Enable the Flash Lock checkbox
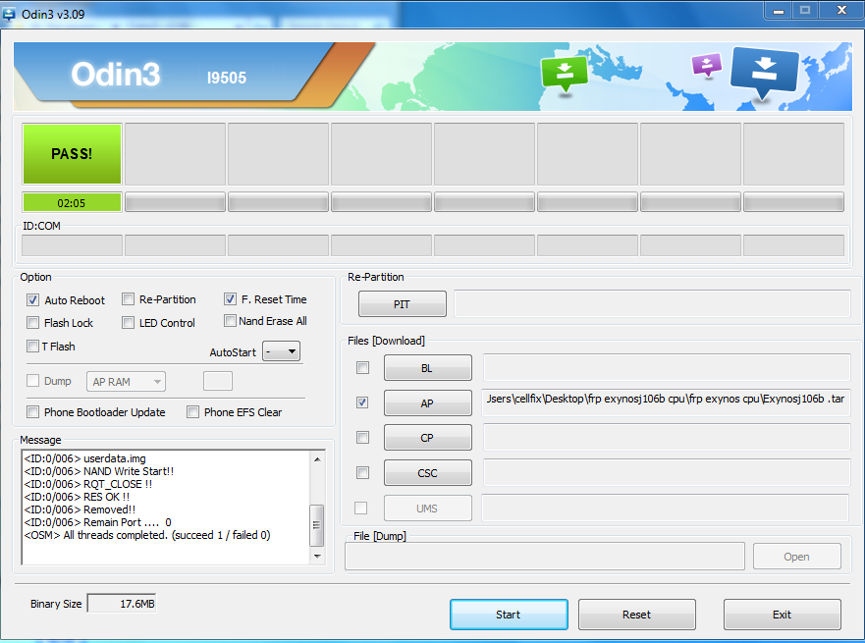Viewport: 865px width, 643px height. pyautogui.click(x=32, y=323)
